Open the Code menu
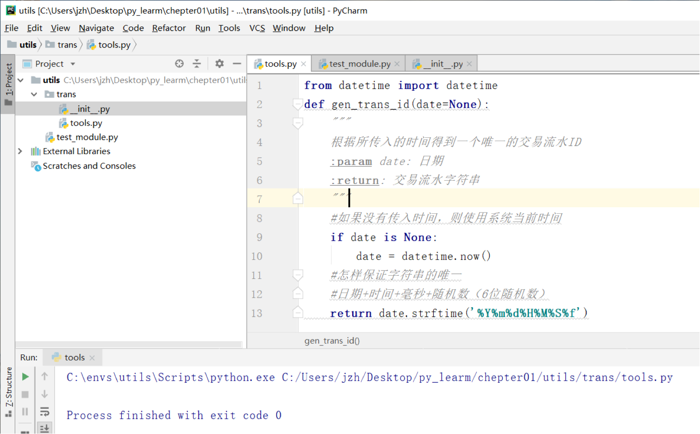This screenshot has width=700, height=434. [x=133, y=28]
